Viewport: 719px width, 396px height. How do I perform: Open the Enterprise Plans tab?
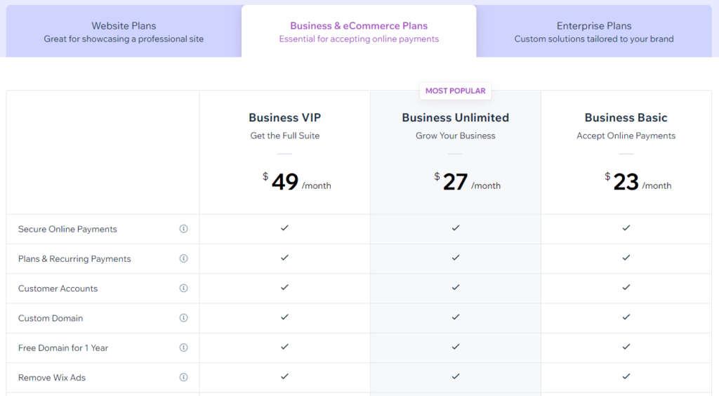click(594, 31)
